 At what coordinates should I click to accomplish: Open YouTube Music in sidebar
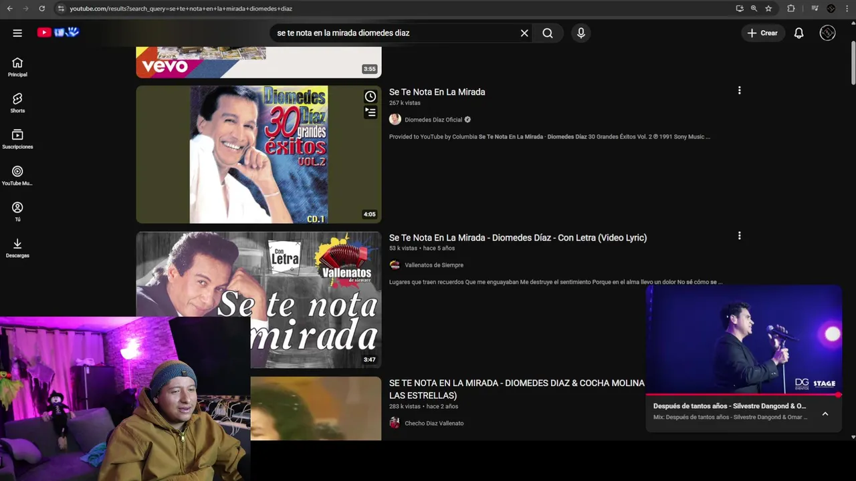(17, 176)
